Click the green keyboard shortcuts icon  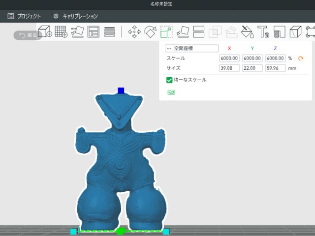tap(171, 92)
